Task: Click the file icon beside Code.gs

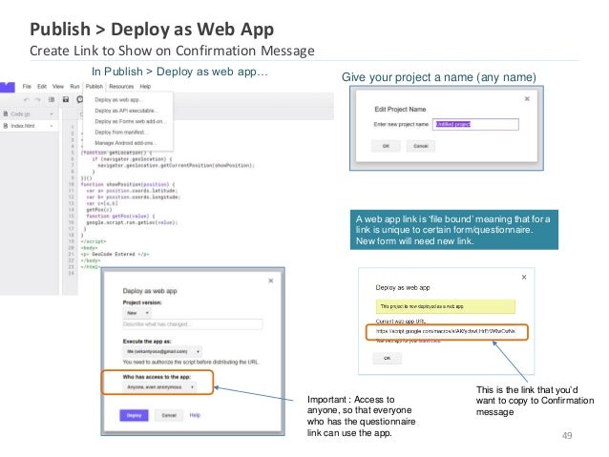Action: (x=6, y=114)
